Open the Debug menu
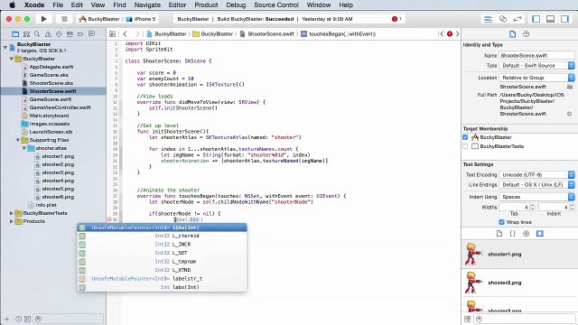This screenshot has height=325, width=578. pyautogui.click(x=236, y=5)
